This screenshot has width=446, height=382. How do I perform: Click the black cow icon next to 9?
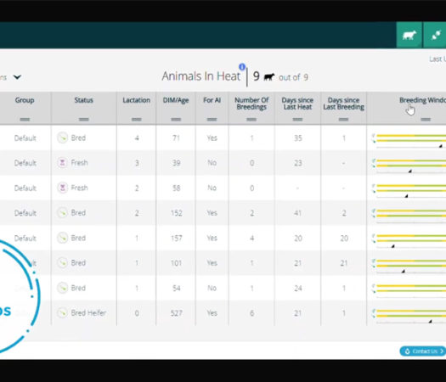[x=268, y=76]
